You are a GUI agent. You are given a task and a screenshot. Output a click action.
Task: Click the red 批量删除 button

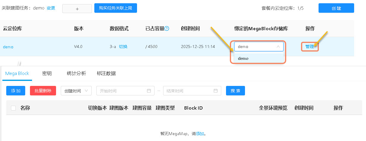(x=43, y=91)
